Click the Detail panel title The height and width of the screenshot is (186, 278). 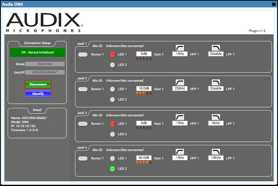coord(37,110)
